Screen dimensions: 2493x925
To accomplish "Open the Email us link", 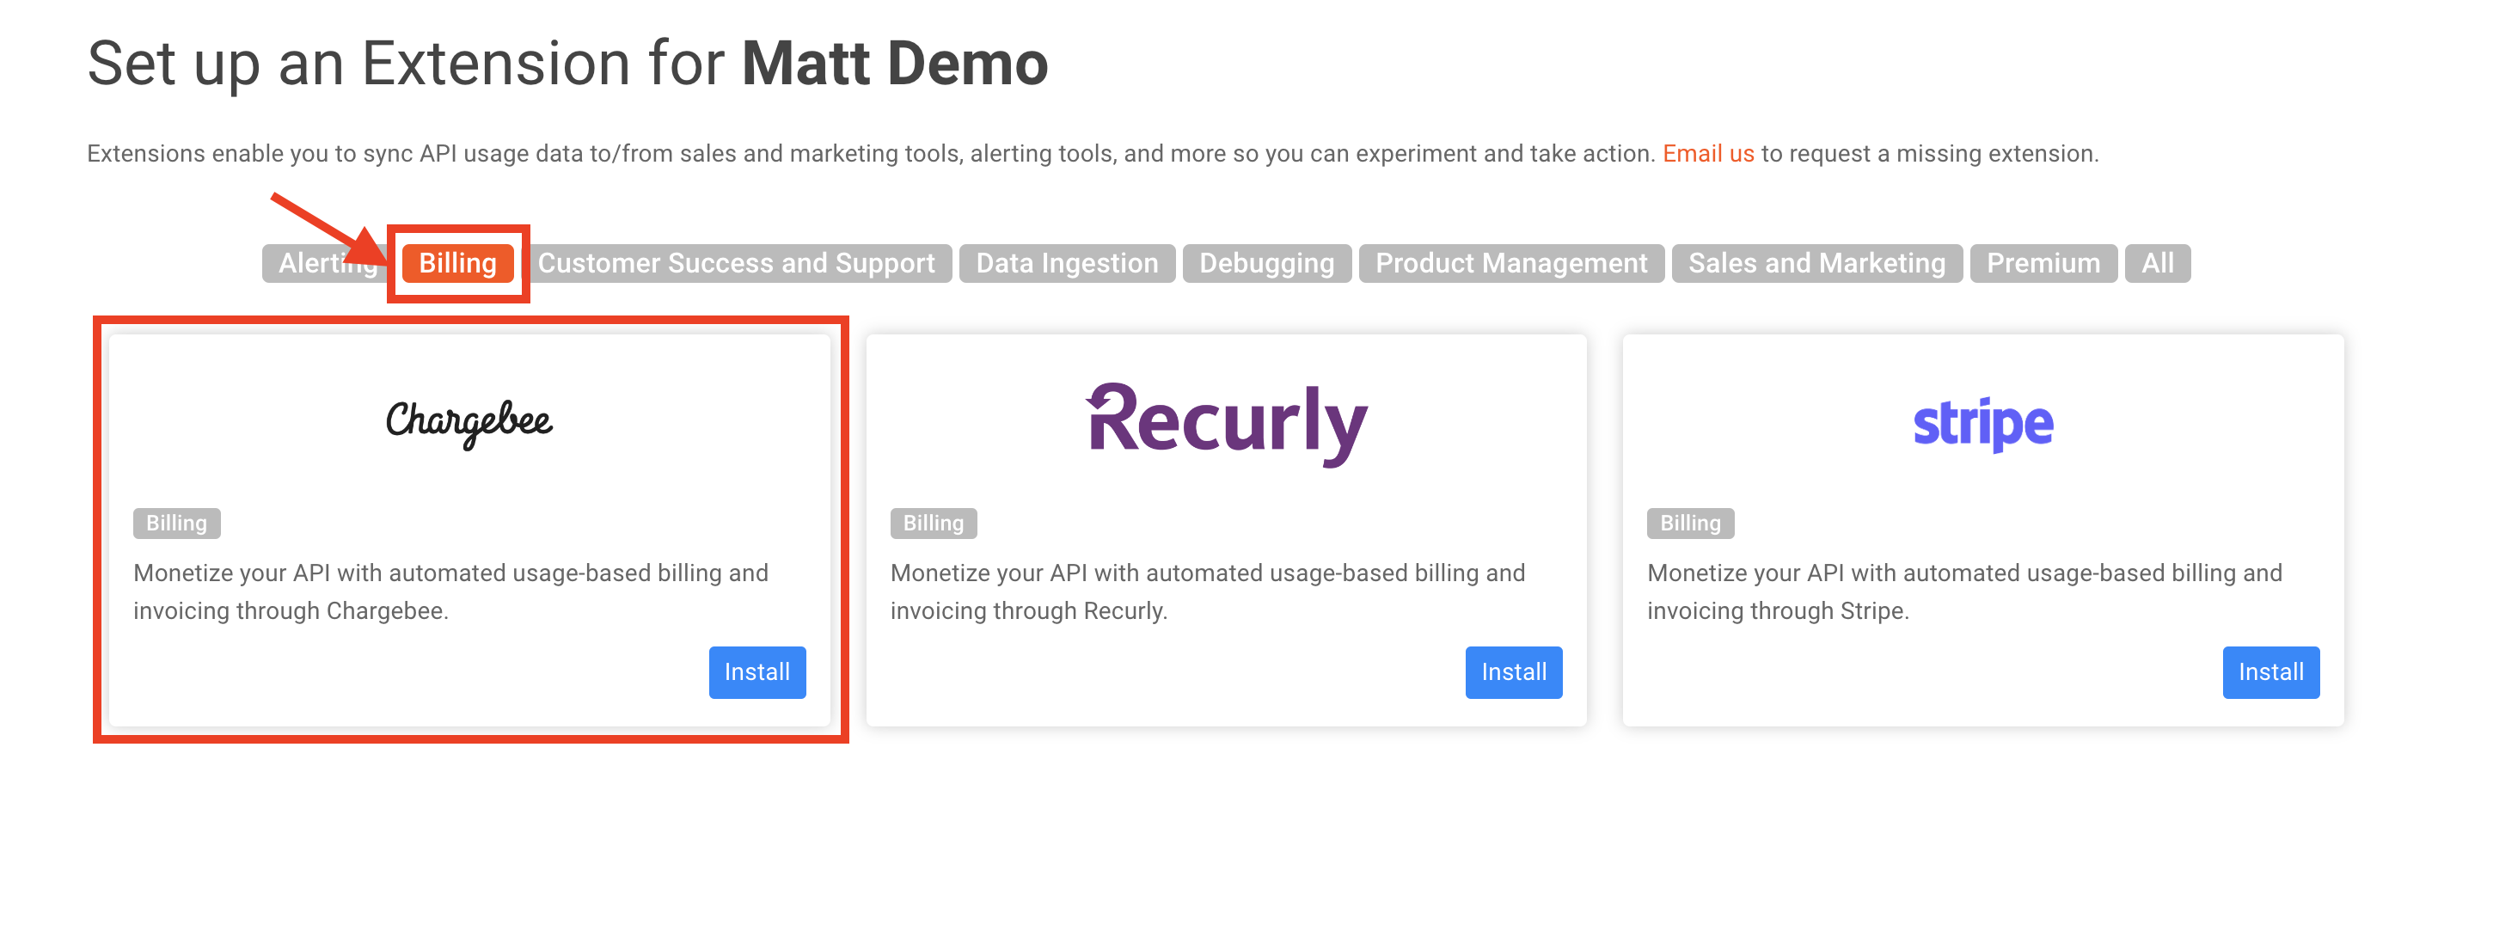I will (1707, 154).
